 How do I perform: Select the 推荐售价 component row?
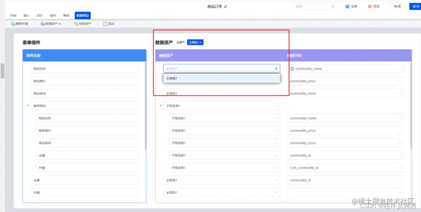[x=87, y=131]
